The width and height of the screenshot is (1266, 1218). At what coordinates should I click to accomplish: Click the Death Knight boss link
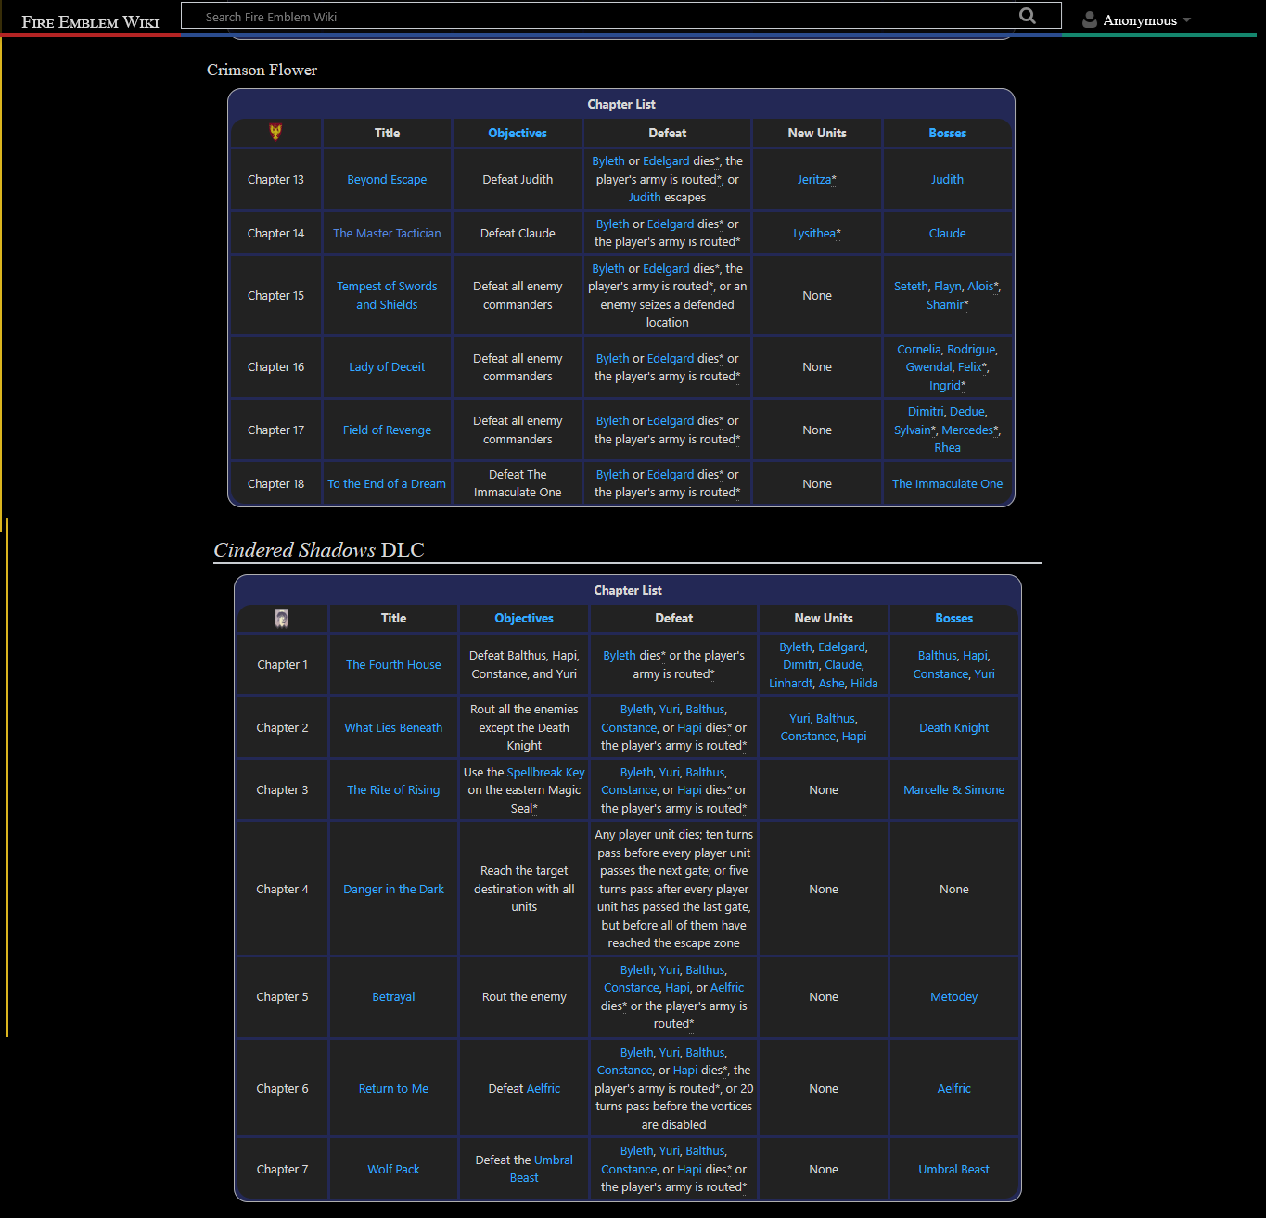(953, 728)
